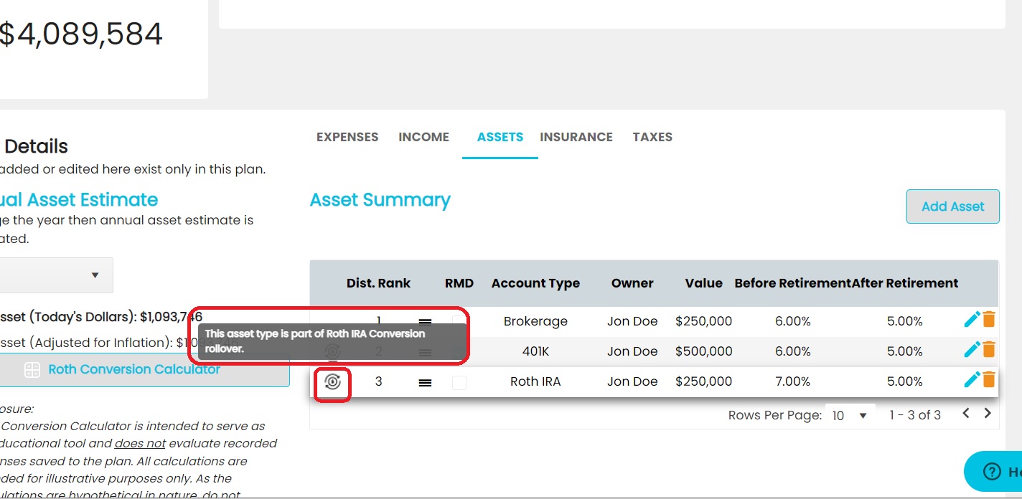Viewport: 1022px width, 499px height.
Task: Edit the Brokerage asset row
Action: click(x=972, y=320)
